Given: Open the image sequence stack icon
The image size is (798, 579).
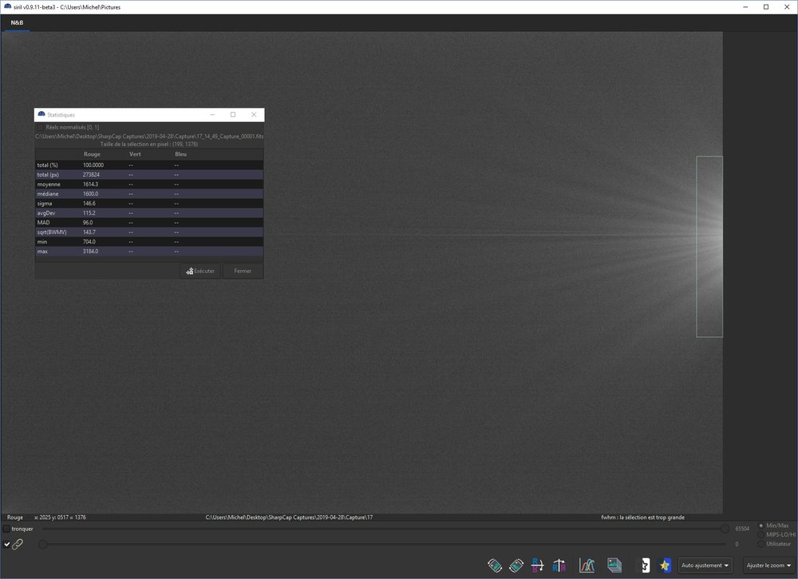Looking at the screenshot, I should [x=614, y=565].
